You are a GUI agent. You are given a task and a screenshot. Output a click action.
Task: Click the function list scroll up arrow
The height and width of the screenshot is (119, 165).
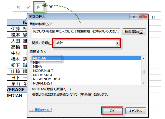point(143,59)
